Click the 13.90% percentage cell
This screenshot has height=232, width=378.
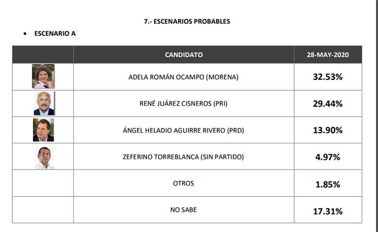coord(328,131)
